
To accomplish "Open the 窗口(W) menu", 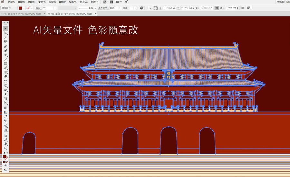I will coord(83,2).
